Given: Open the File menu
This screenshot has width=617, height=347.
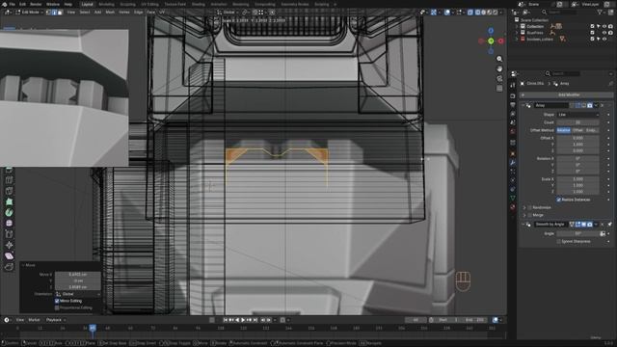Looking at the screenshot, I should point(13,4).
